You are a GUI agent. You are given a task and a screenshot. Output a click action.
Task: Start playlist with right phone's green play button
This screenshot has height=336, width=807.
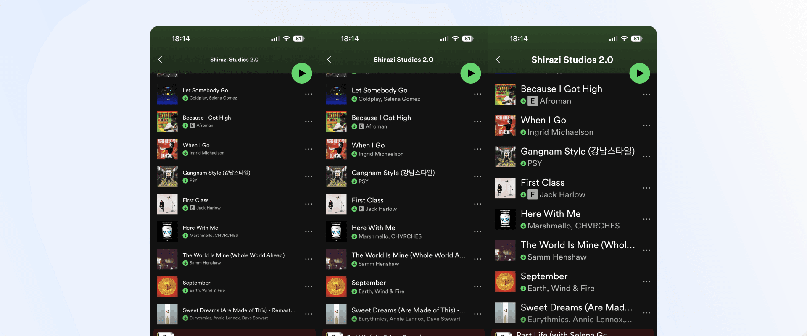pyautogui.click(x=640, y=73)
